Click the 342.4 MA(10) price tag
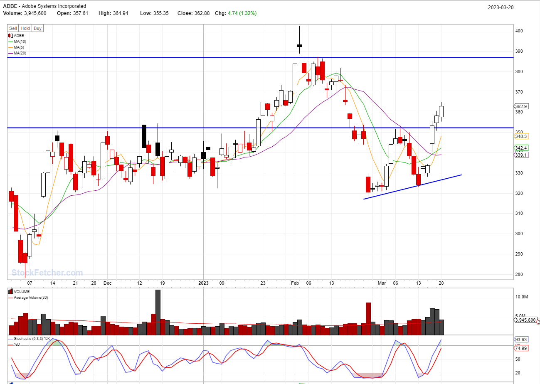540x384 pixels. click(521, 148)
